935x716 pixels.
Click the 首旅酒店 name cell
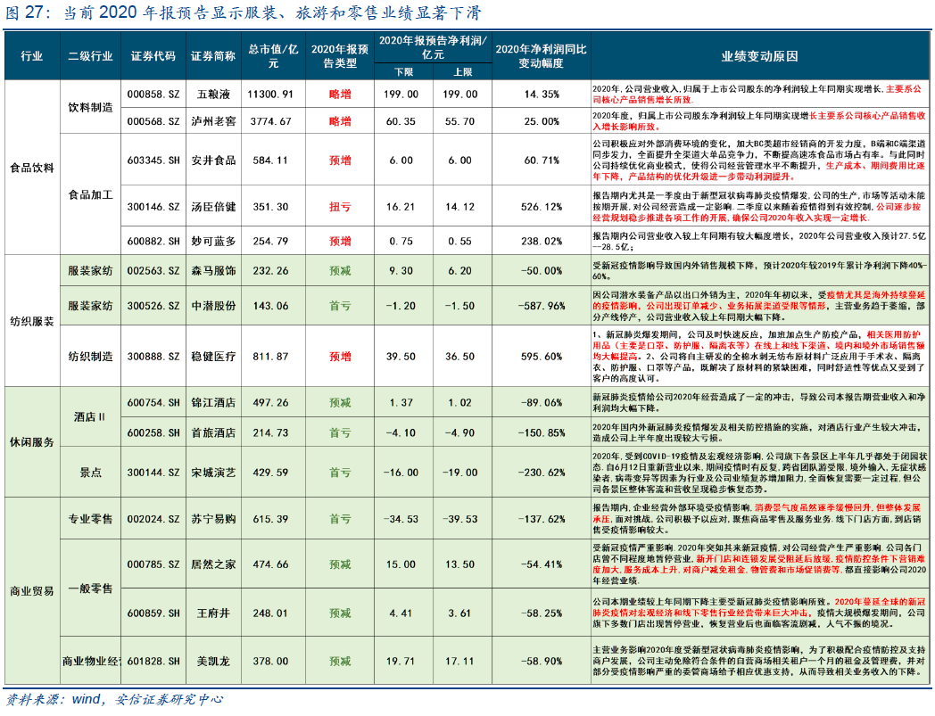(213, 432)
